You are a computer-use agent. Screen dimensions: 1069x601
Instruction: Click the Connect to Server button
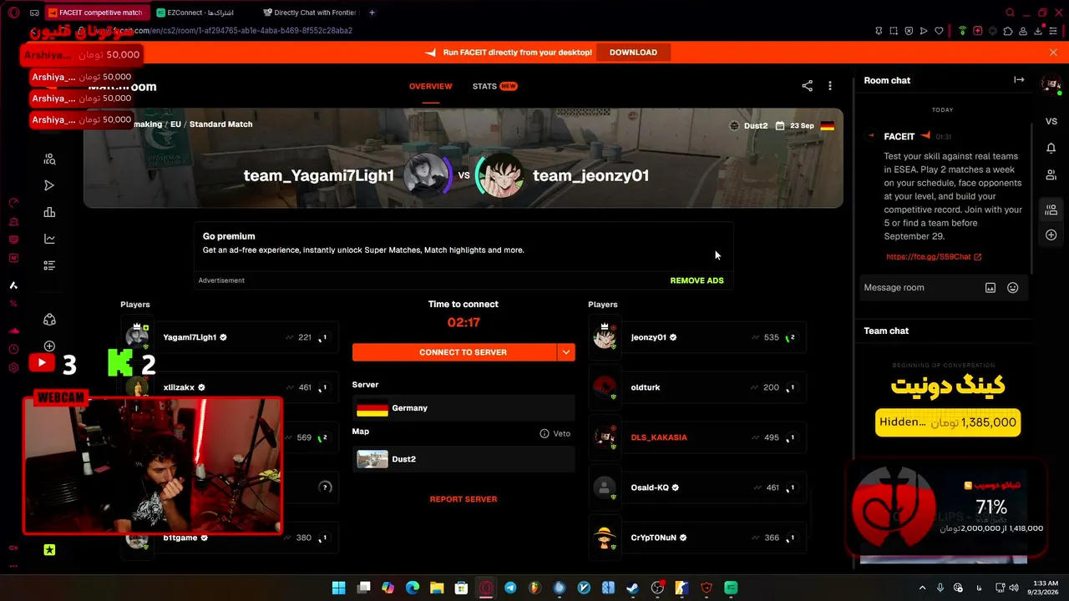(x=454, y=352)
